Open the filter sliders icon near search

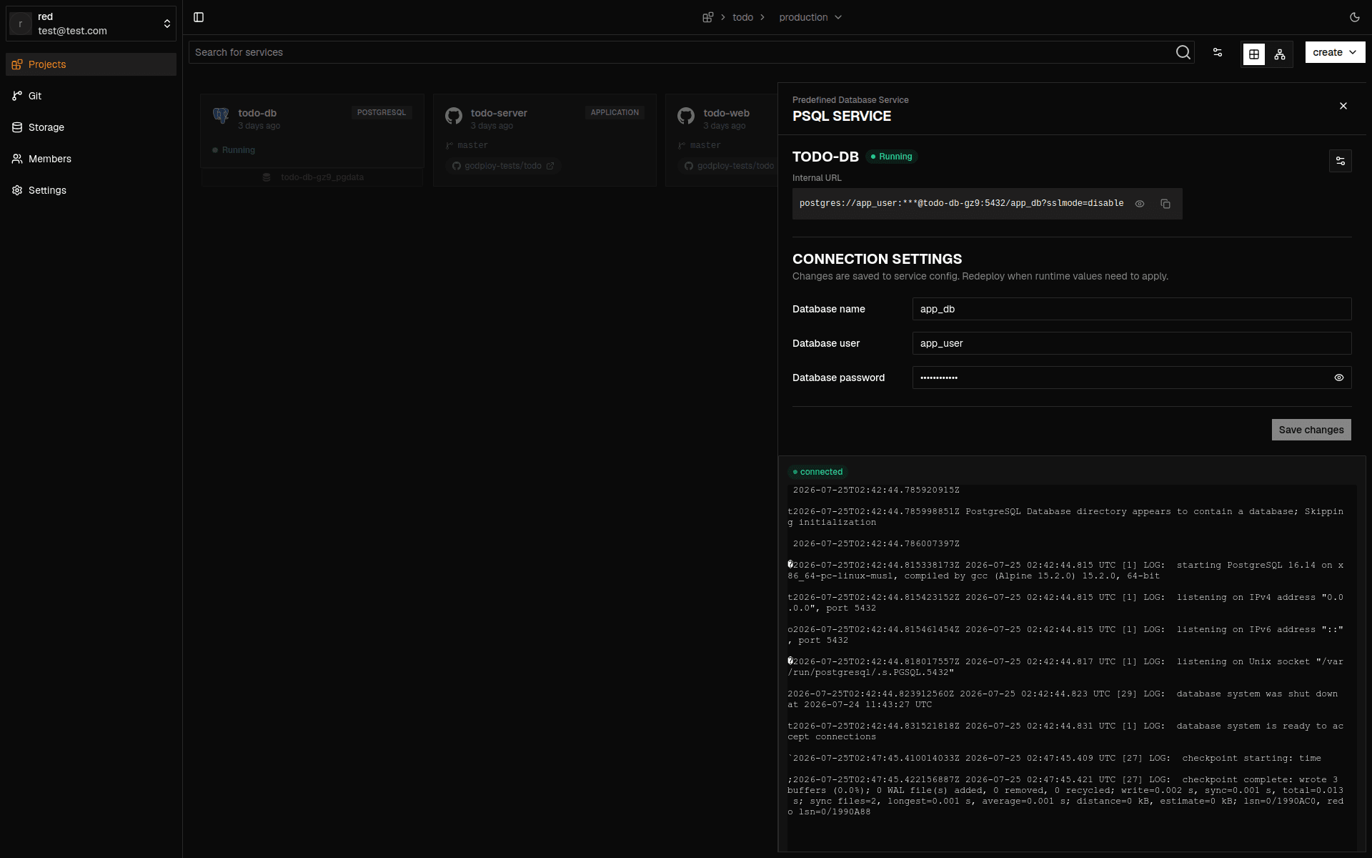pyautogui.click(x=1218, y=52)
